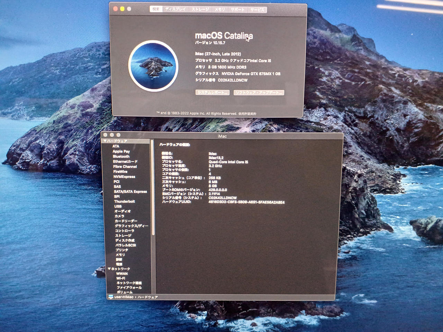This screenshot has width=443, height=332.
Task: Click the iMac computer icon in path bar
Action: pos(111,297)
